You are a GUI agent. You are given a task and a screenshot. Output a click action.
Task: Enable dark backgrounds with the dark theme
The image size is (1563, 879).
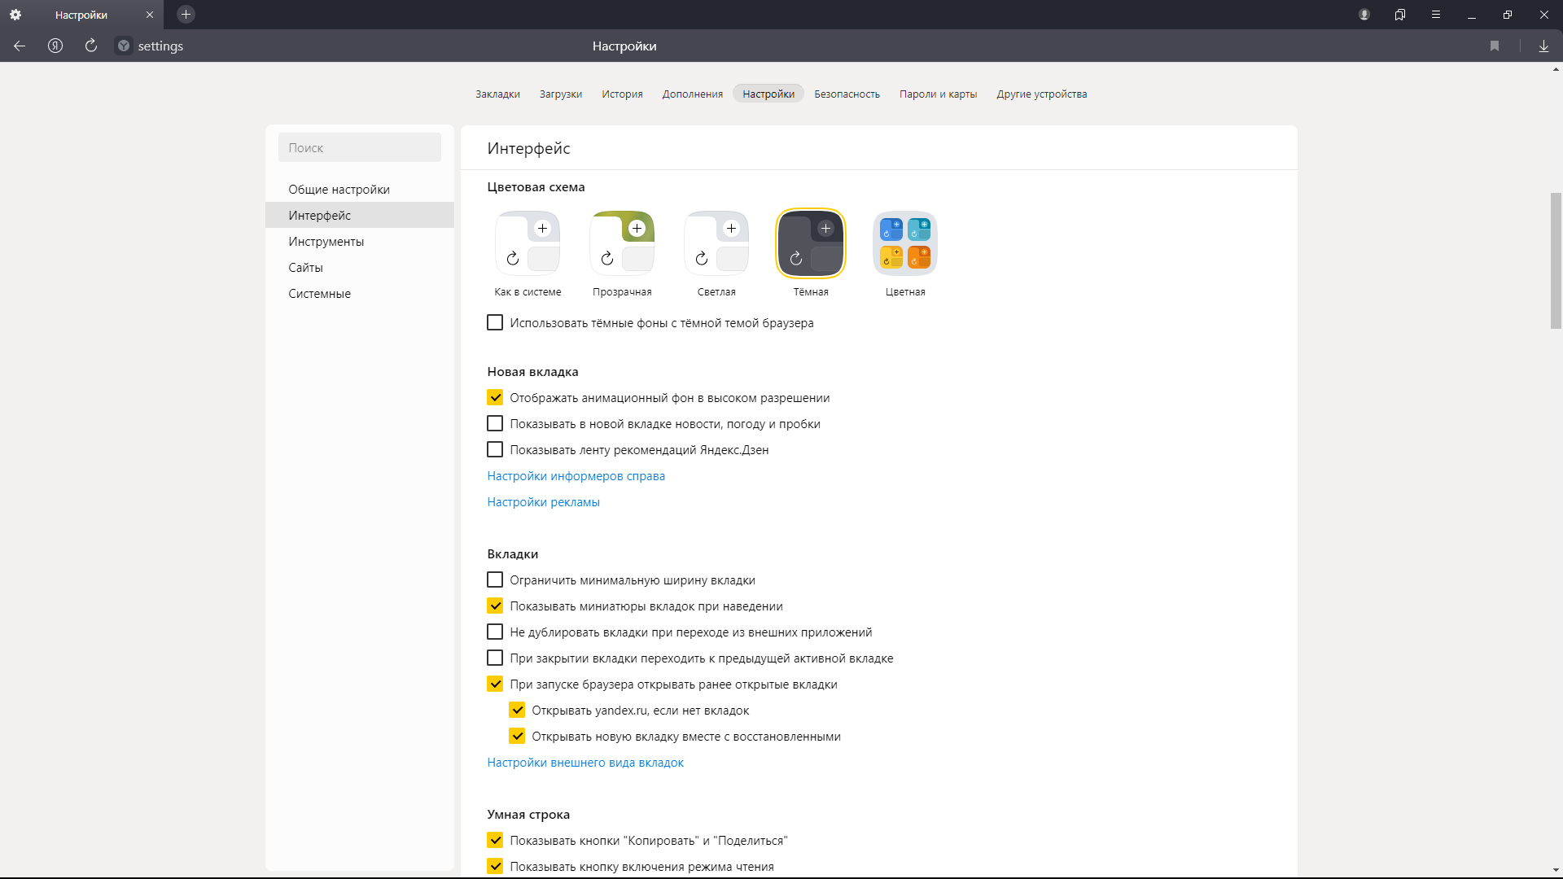coord(495,323)
